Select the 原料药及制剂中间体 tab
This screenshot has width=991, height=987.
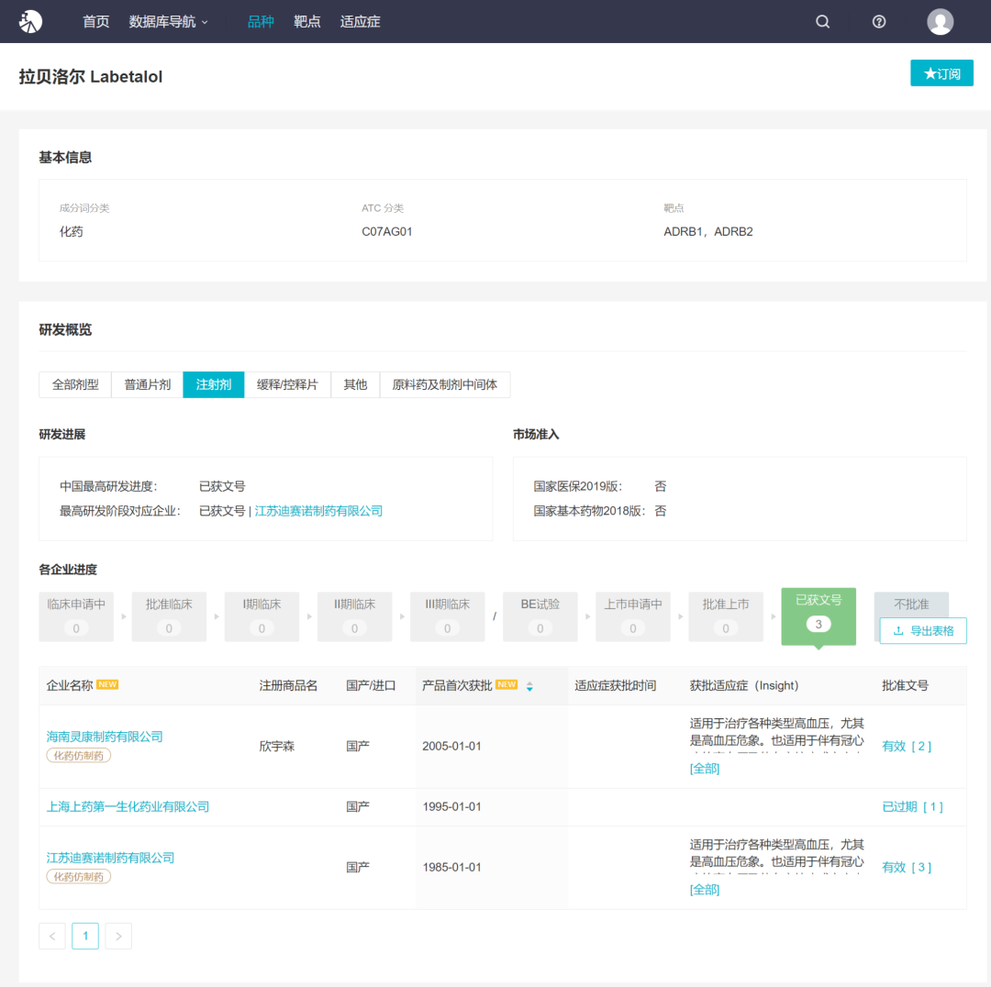point(444,384)
